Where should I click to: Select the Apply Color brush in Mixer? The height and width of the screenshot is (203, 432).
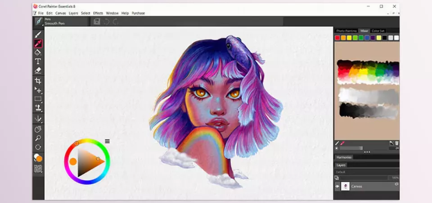337,143
